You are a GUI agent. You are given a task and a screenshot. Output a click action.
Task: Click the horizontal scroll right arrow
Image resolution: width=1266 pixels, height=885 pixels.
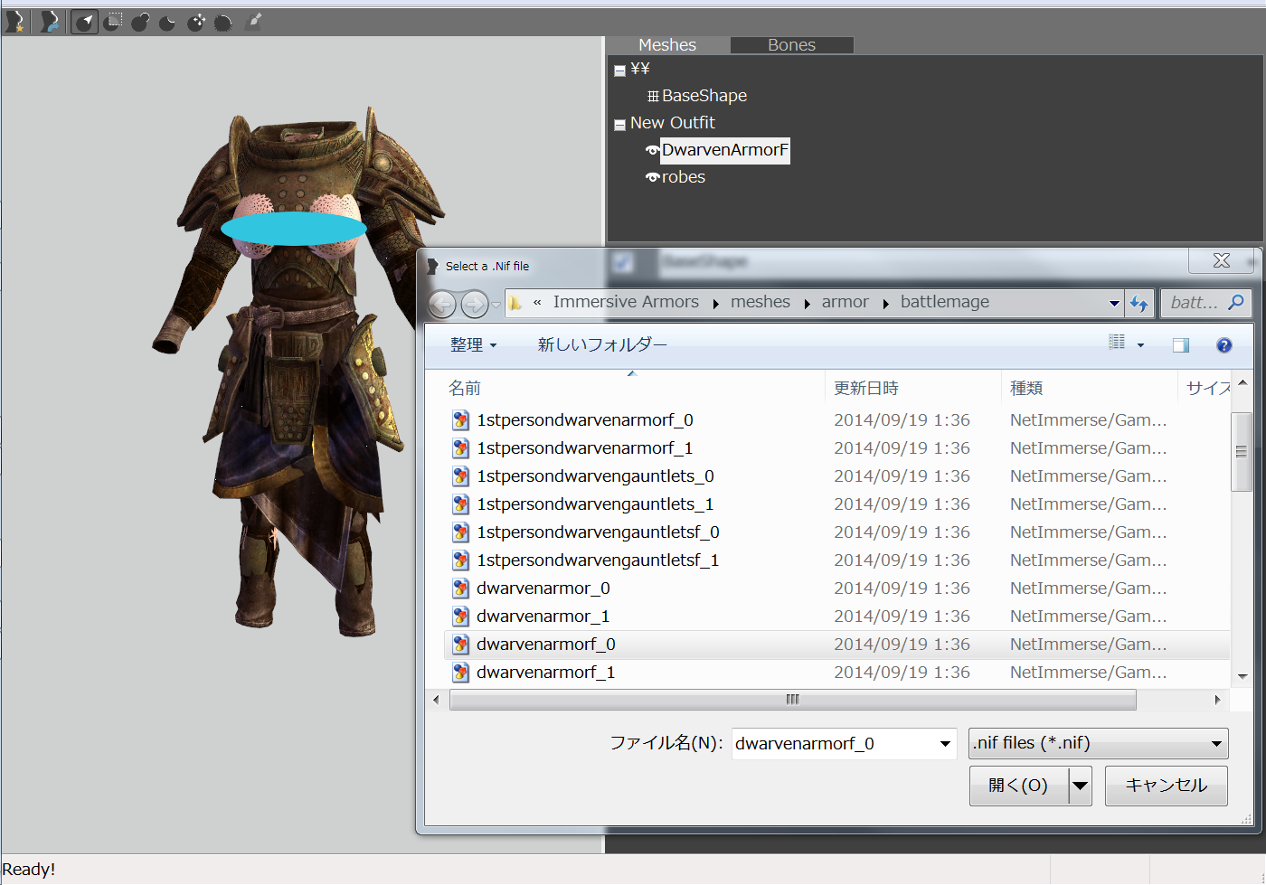[x=1217, y=700]
